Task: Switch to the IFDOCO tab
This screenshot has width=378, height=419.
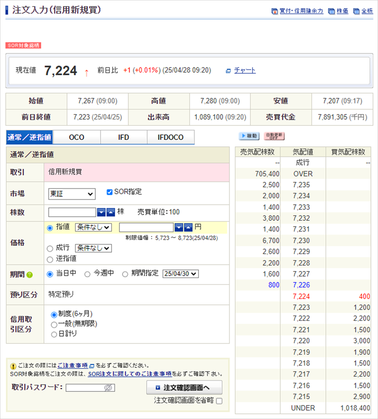Action: click(x=171, y=137)
